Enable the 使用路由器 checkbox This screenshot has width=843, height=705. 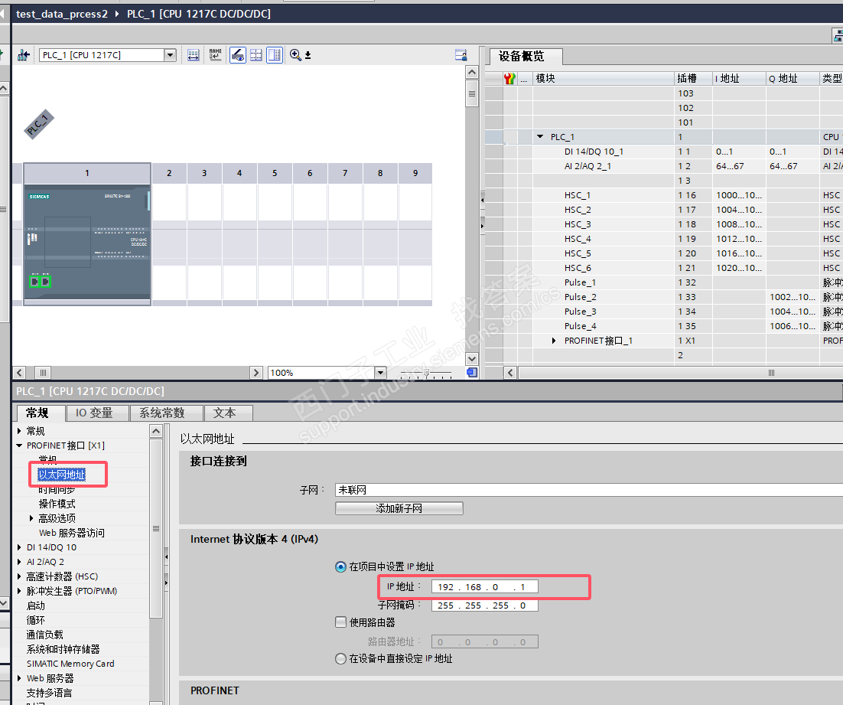coord(340,622)
